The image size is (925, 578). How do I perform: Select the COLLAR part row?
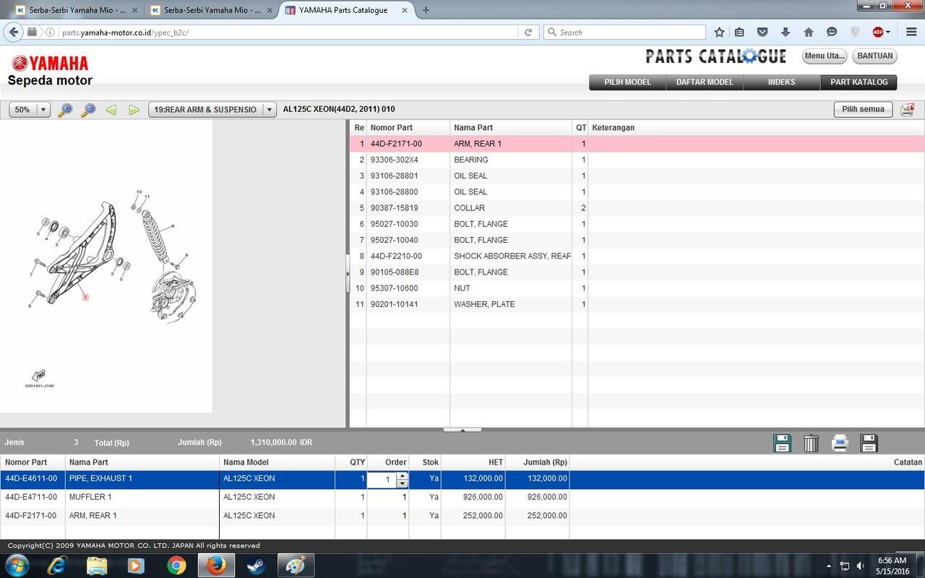point(637,208)
